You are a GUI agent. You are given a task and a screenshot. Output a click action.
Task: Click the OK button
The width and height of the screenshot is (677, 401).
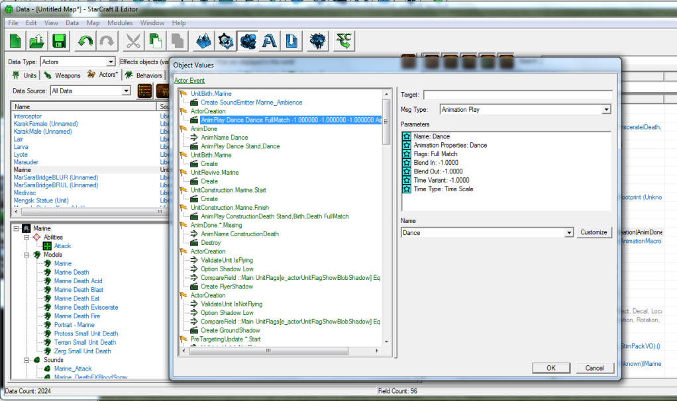(551, 368)
